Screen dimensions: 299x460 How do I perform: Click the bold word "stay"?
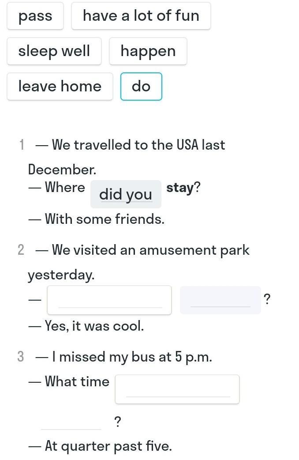180,188
